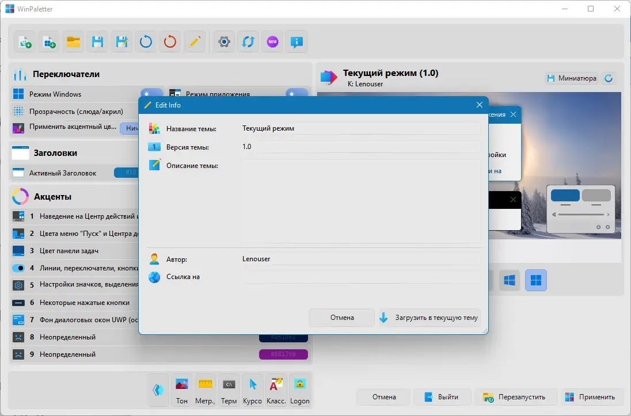
Task: Select the Windows 10 preview icon
Action: tap(510, 280)
